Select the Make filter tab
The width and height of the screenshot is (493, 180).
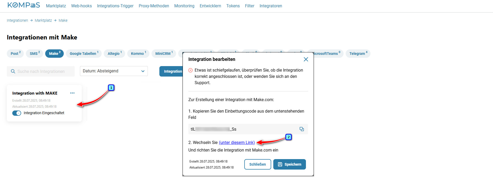point(54,54)
